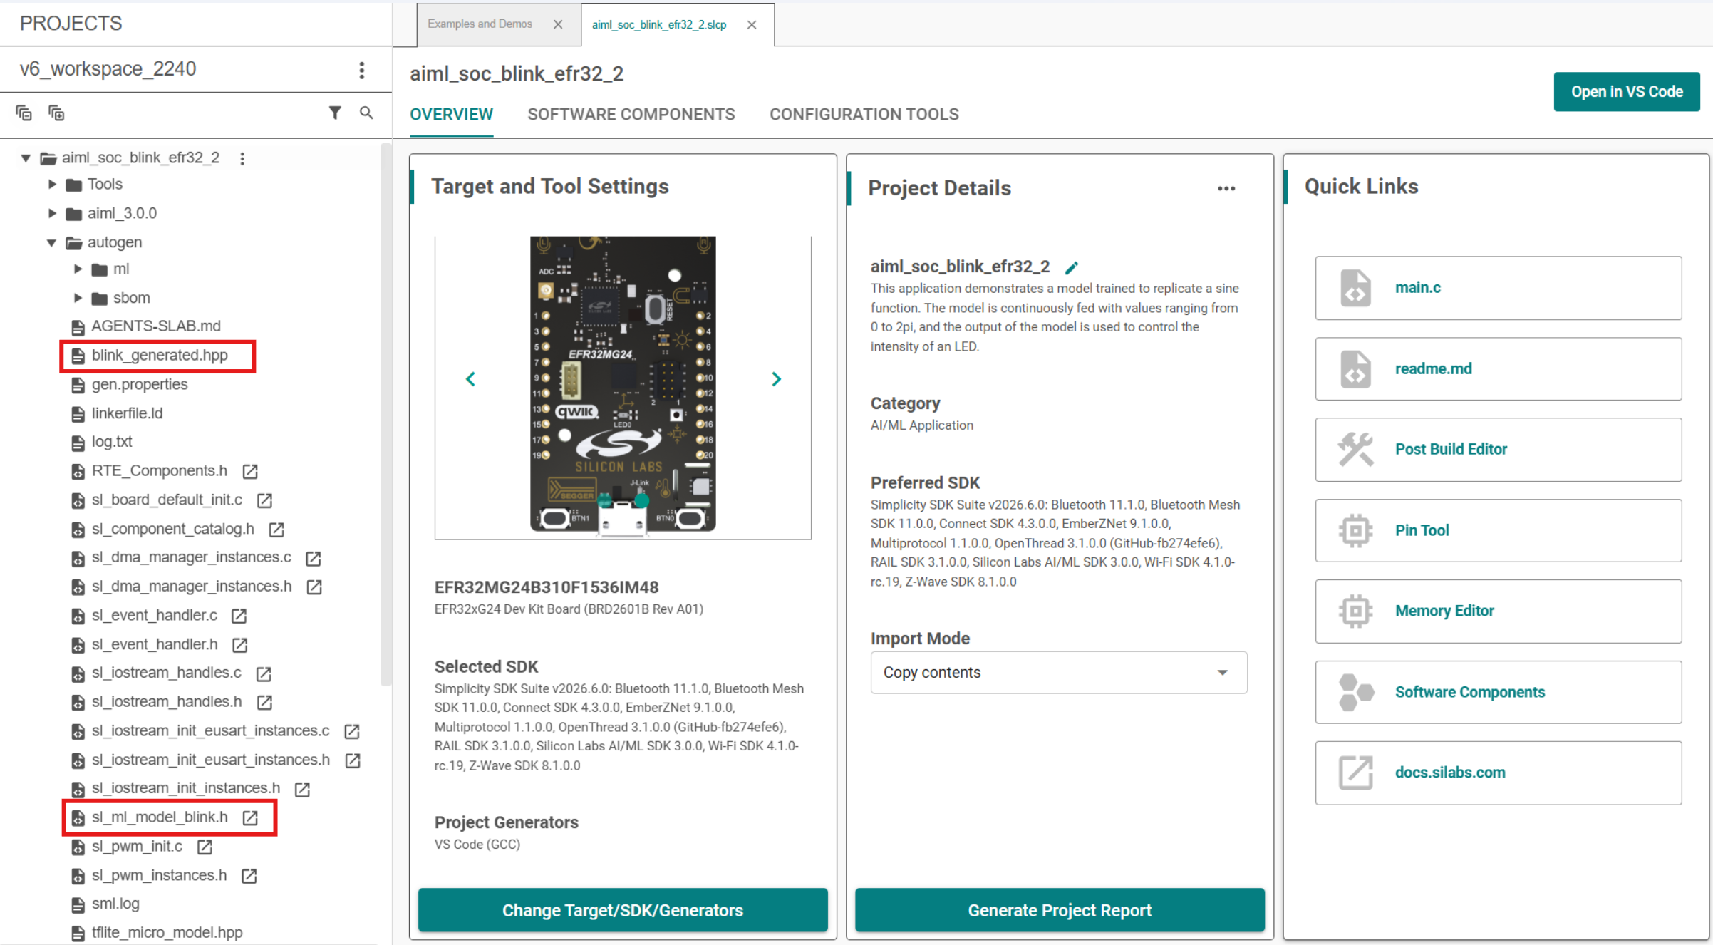Collapse the autogen folder
Image resolution: width=1713 pixels, height=945 pixels.
[52, 243]
